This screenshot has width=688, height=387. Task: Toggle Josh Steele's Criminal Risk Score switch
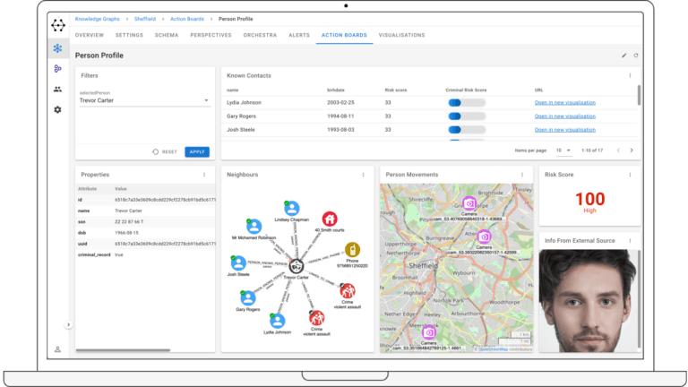pos(465,130)
